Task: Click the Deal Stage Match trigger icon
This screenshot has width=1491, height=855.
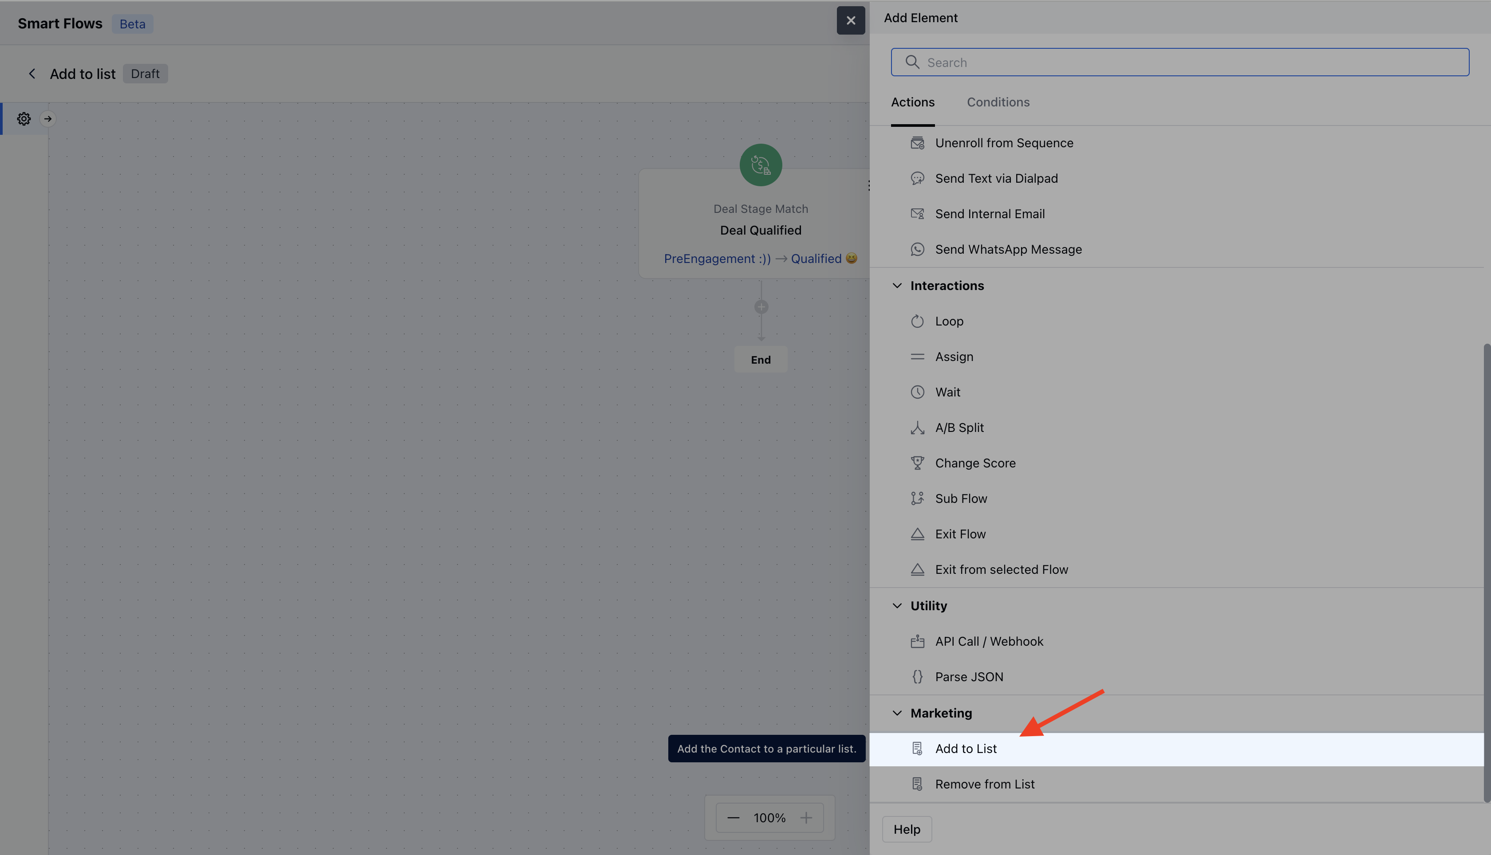Action: (760, 165)
